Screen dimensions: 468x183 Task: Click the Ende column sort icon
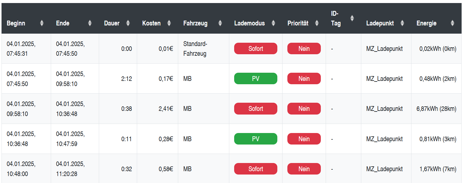point(90,23)
